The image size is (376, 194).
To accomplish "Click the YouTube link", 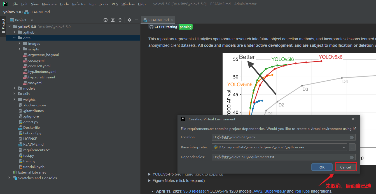I will [302, 191].
